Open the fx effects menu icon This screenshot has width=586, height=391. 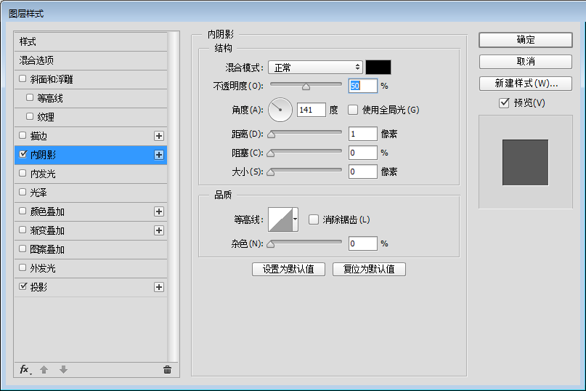click(25, 370)
